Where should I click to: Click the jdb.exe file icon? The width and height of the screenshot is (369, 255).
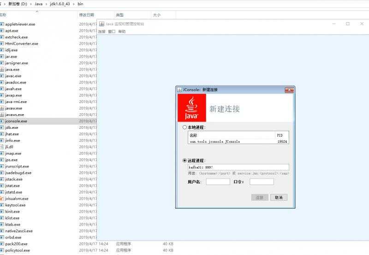tap(2, 127)
